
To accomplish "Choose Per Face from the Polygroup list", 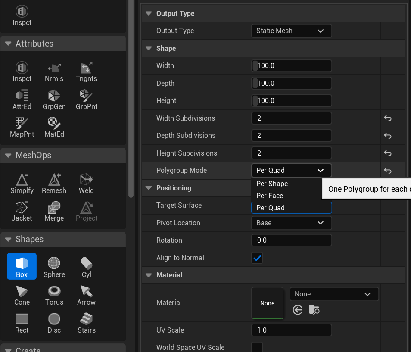I will click(x=270, y=196).
